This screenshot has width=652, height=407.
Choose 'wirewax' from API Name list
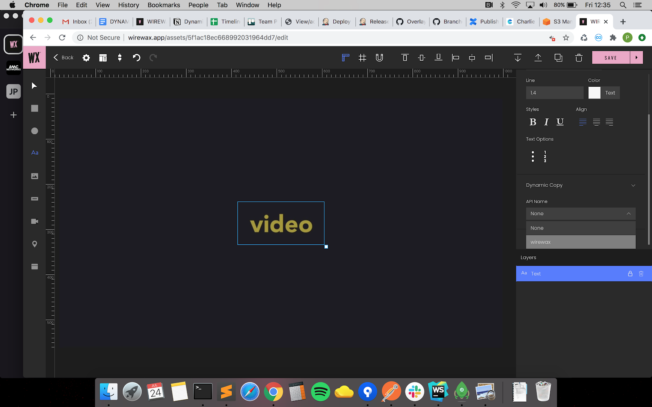[580, 242]
